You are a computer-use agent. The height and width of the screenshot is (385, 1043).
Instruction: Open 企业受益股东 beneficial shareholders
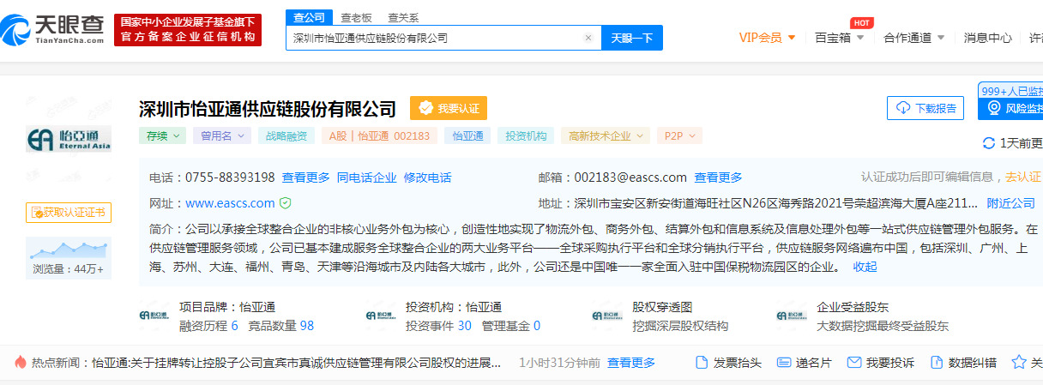click(x=853, y=306)
